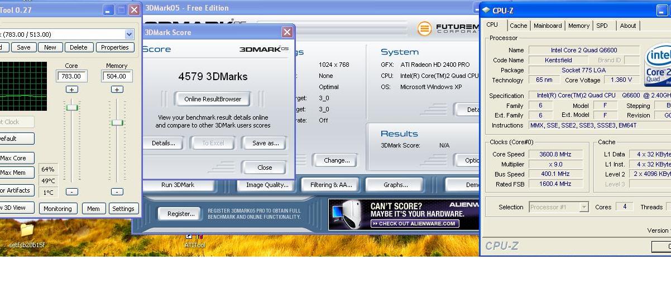This screenshot has width=671, height=285.
Task: Switch to CPU-Z SPD tab
Action: [602, 26]
